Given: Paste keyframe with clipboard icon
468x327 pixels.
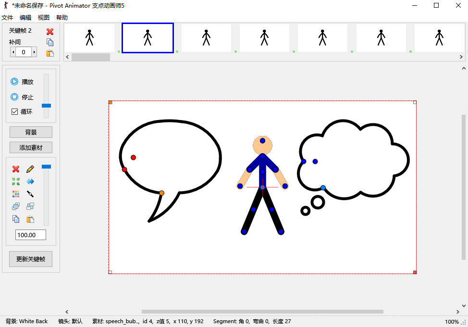Looking at the screenshot, I should coord(49,53).
